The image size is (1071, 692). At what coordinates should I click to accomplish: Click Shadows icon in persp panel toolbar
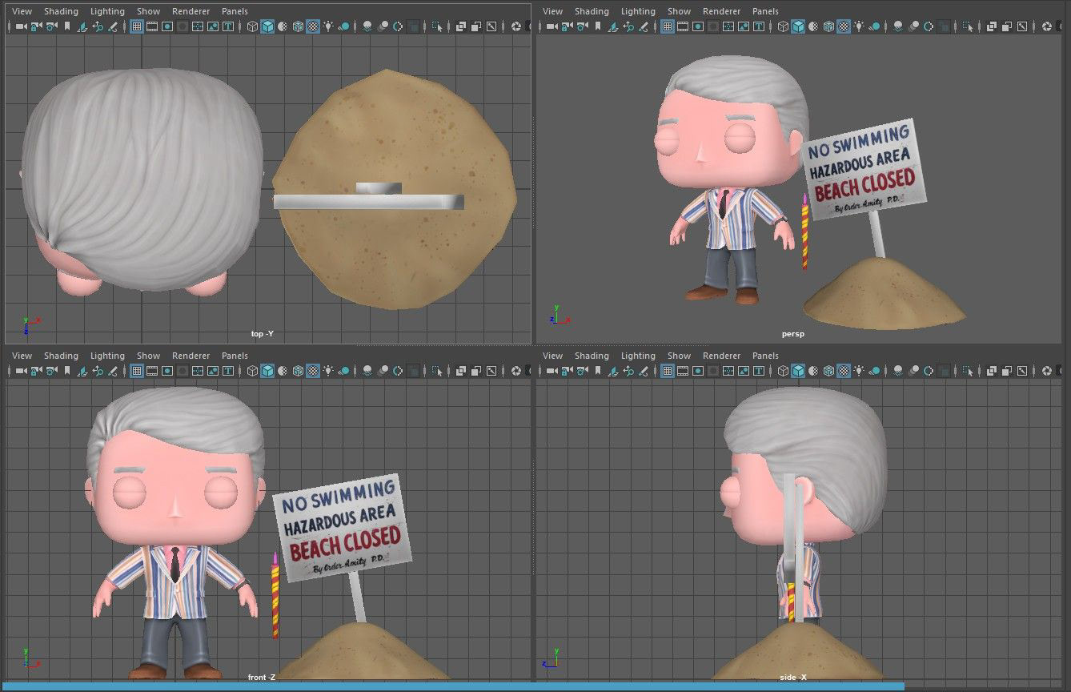pyautogui.click(x=873, y=26)
